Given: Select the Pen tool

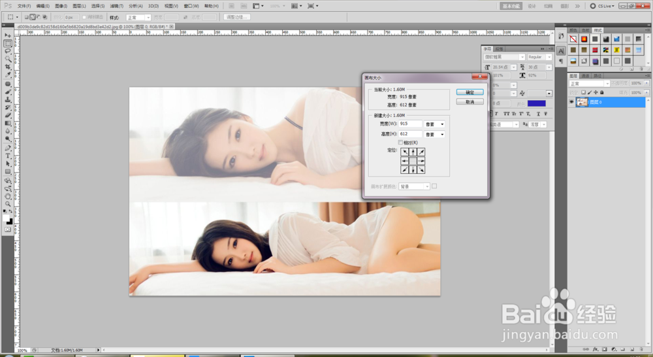Looking at the screenshot, I should tap(8, 148).
